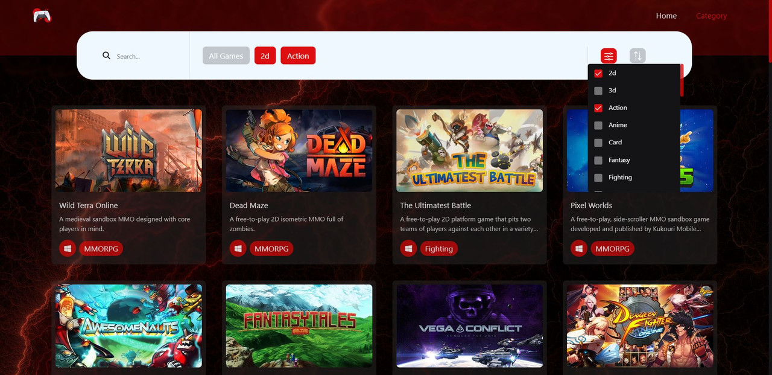This screenshot has width=772, height=375.
Task: Click Fighting tag on The Ultimatest Battle
Action: tap(438, 248)
